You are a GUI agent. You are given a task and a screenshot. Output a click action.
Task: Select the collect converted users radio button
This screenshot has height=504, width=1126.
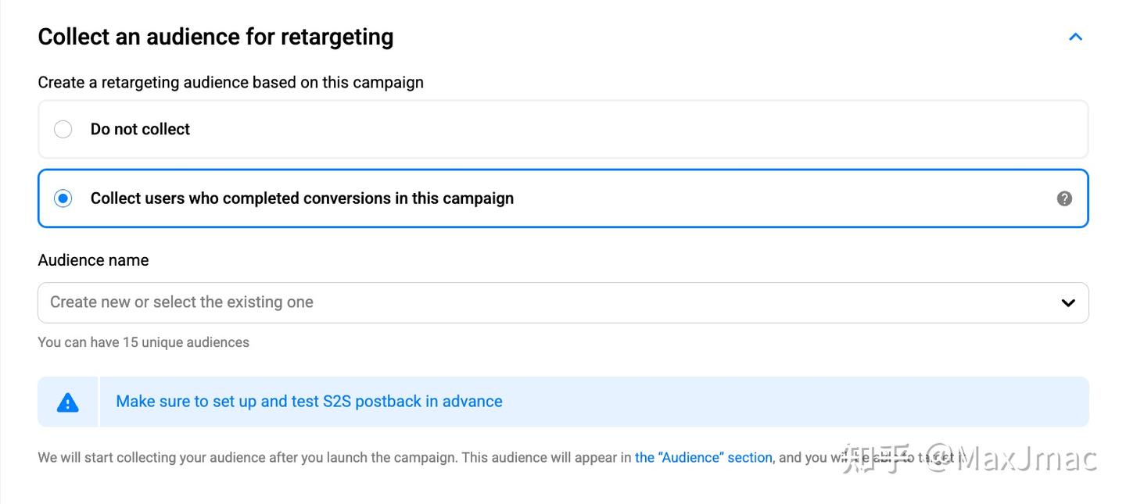click(63, 198)
